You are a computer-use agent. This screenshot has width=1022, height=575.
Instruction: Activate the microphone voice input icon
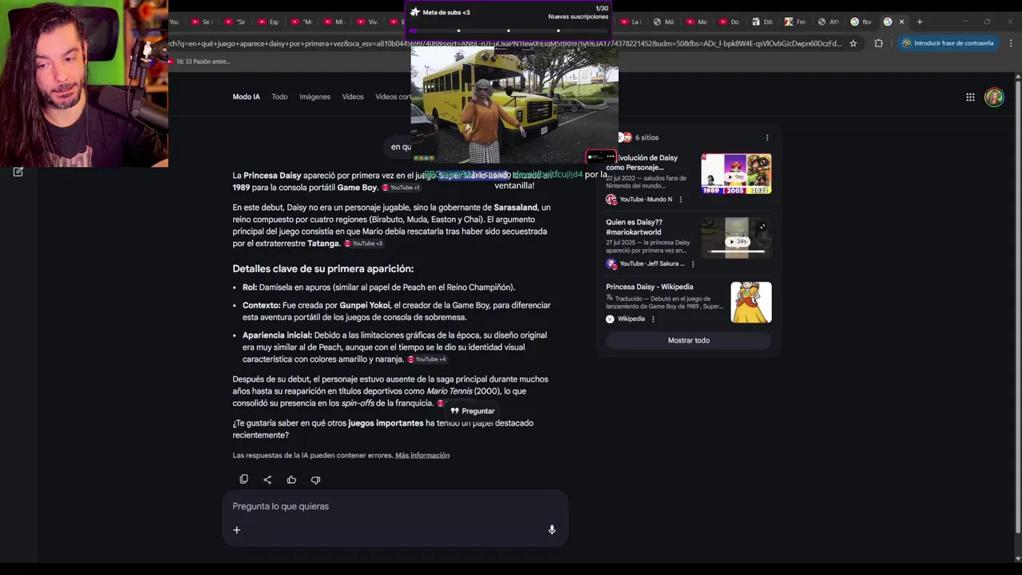point(552,529)
